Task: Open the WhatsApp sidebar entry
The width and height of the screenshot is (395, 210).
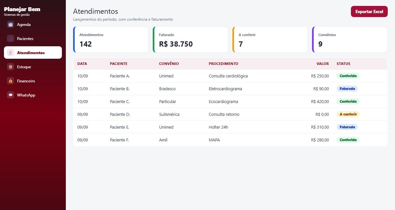Action: click(33, 95)
